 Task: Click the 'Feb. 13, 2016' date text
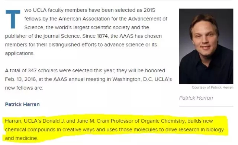[x=20, y=79]
